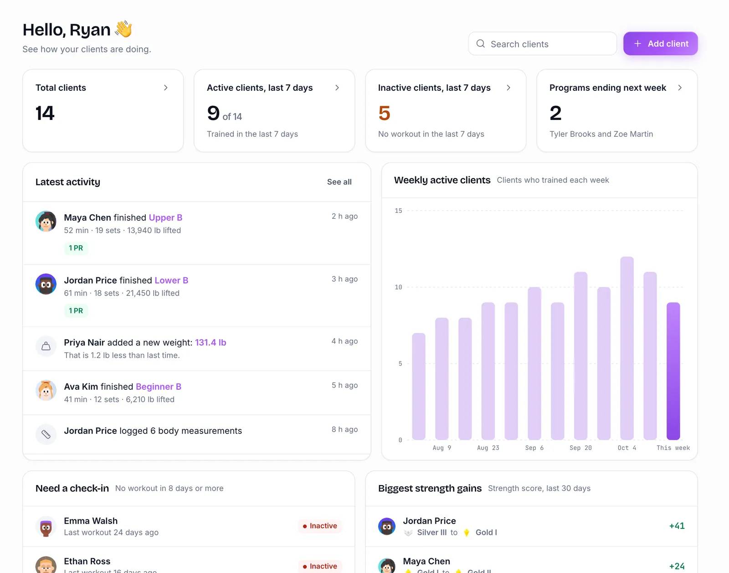Expand the Total clients card chevron

pyautogui.click(x=166, y=88)
